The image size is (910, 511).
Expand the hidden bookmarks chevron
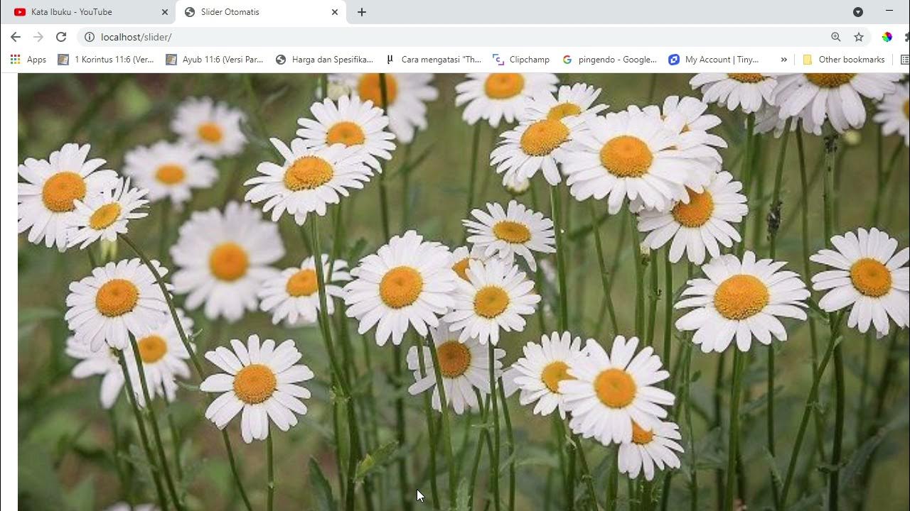pyautogui.click(x=783, y=60)
